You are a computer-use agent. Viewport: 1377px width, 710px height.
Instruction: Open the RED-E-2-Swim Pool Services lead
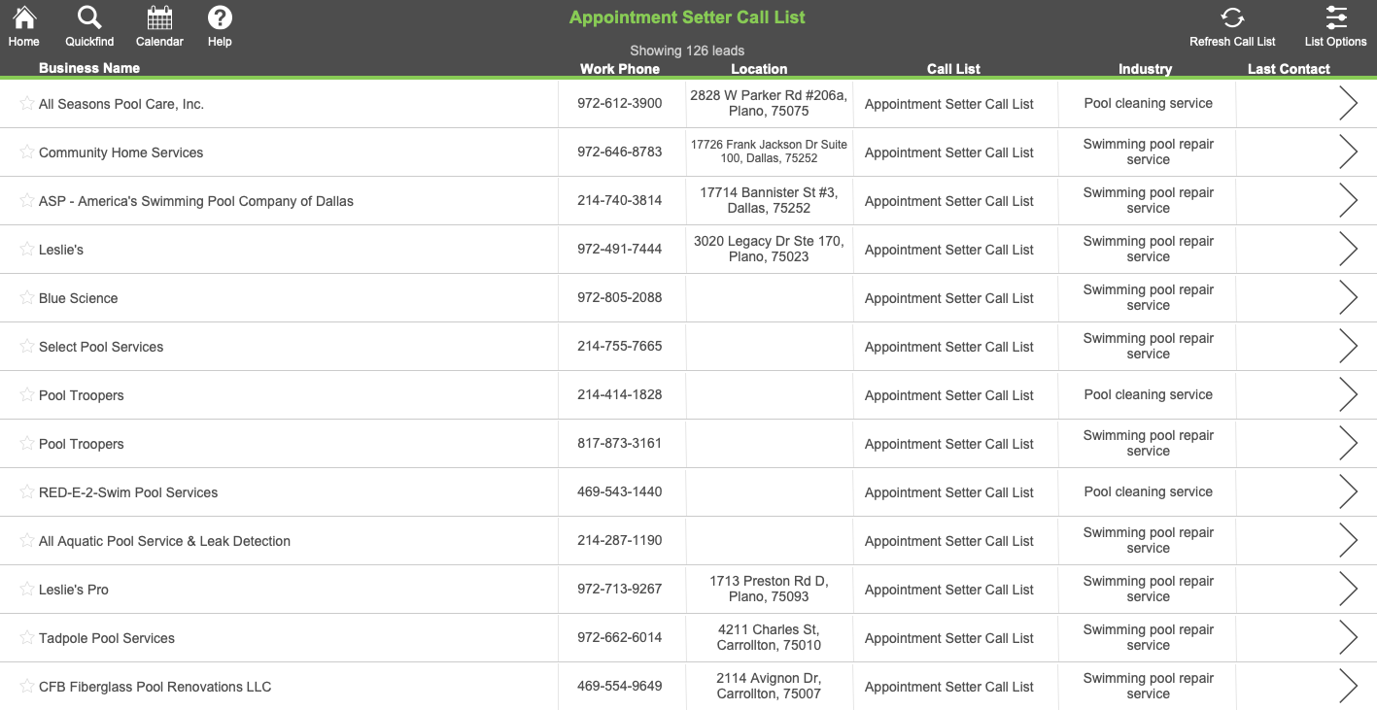click(x=128, y=492)
